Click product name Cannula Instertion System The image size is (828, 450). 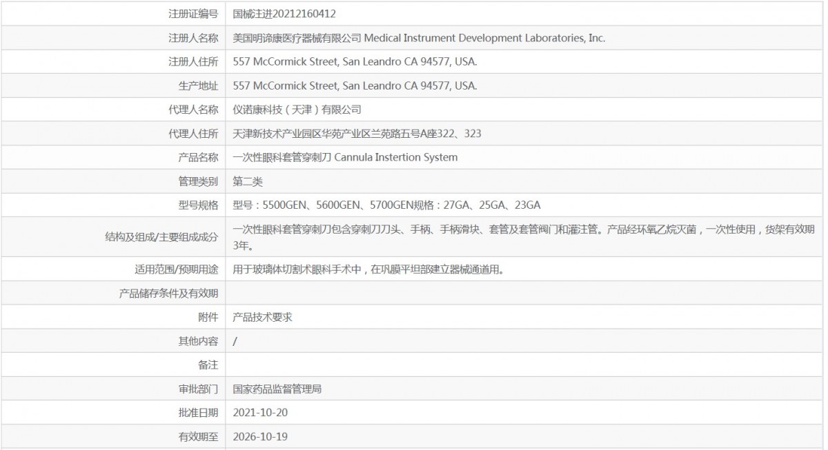396,157
